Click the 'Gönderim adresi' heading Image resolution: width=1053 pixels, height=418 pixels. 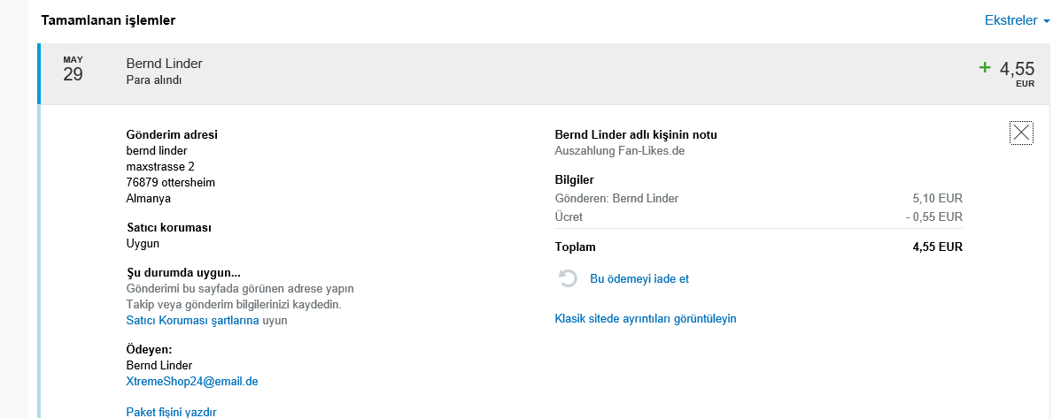[172, 135]
